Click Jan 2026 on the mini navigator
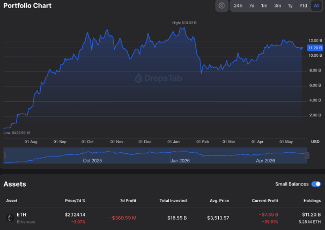This screenshot has height=230, width=325. point(180,161)
